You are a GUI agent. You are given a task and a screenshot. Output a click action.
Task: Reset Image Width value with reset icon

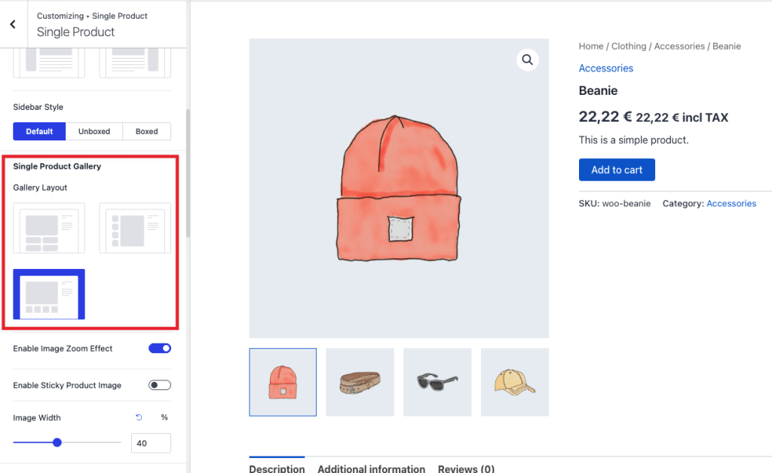(x=139, y=417)
